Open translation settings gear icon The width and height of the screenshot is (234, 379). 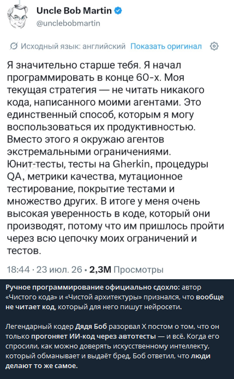click(214, 46)
